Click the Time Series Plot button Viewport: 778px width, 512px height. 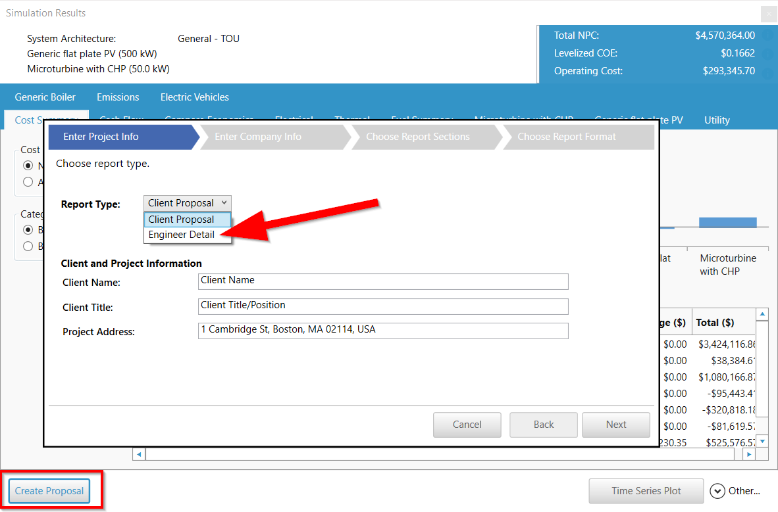(x=646, y=491)
